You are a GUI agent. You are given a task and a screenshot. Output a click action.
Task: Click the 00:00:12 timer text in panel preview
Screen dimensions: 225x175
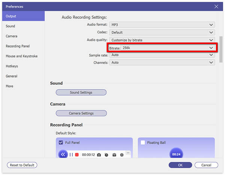tap(88, 155)
